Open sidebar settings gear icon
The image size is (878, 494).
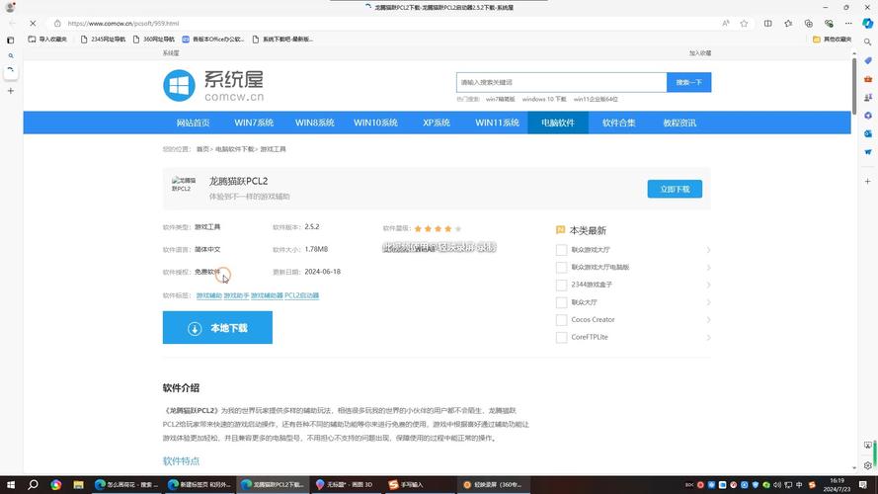click(x=867, y=465)
